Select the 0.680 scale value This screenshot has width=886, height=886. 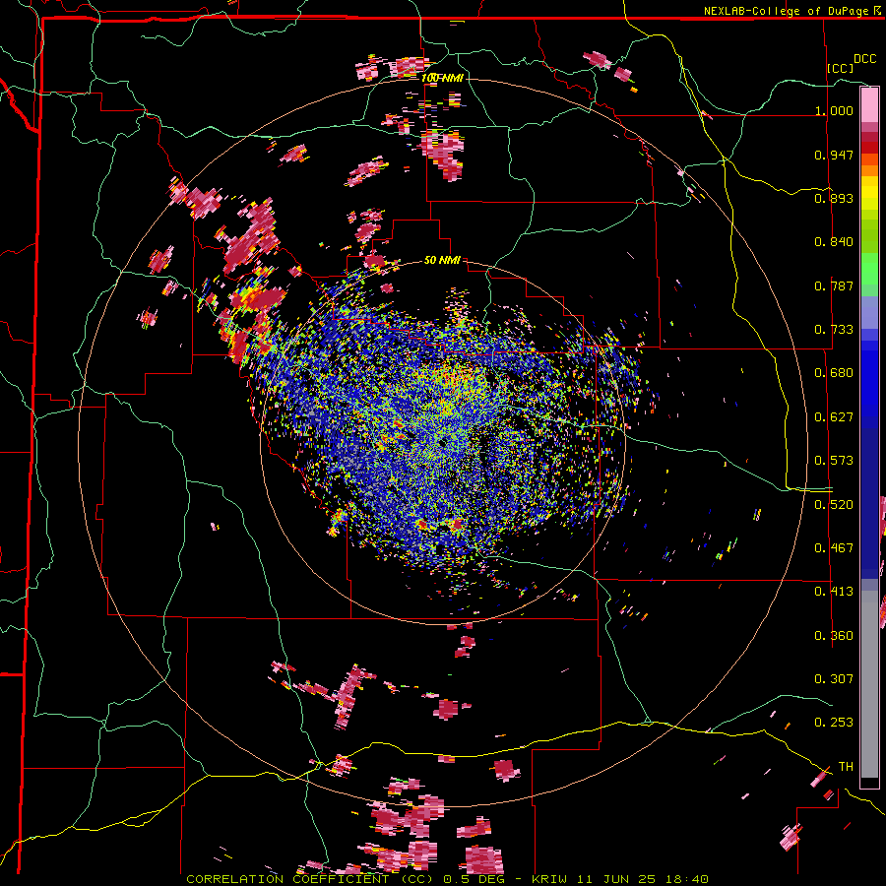[834, 373]
